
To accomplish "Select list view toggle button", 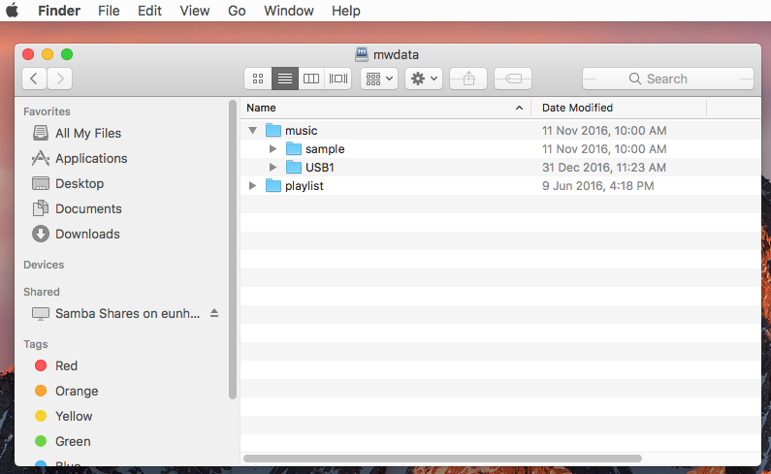I will point(284,79).
